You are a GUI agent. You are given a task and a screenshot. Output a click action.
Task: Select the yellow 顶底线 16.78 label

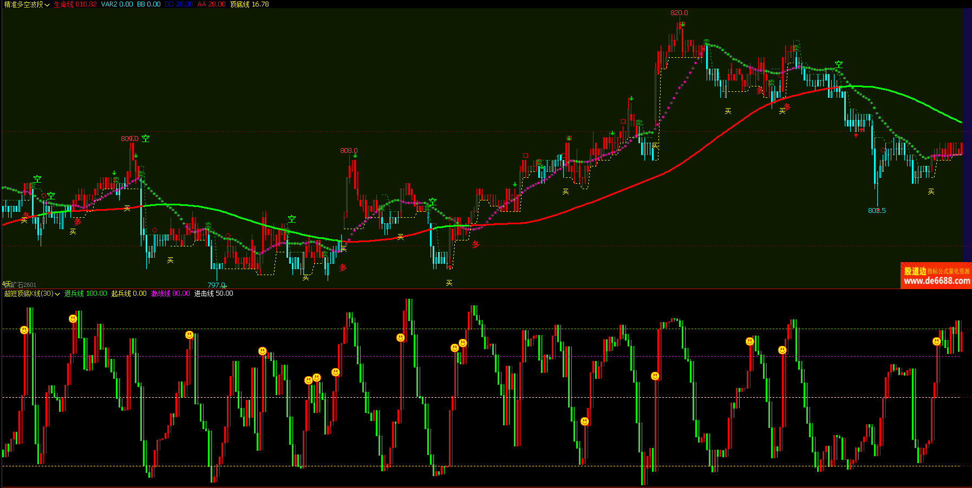(249, 4)
